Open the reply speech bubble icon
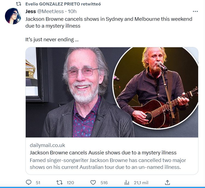The height and width of the screenshot is (188, 205). pos(29,182)
